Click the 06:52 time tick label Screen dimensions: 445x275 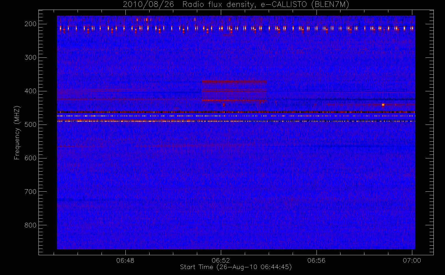221,260
